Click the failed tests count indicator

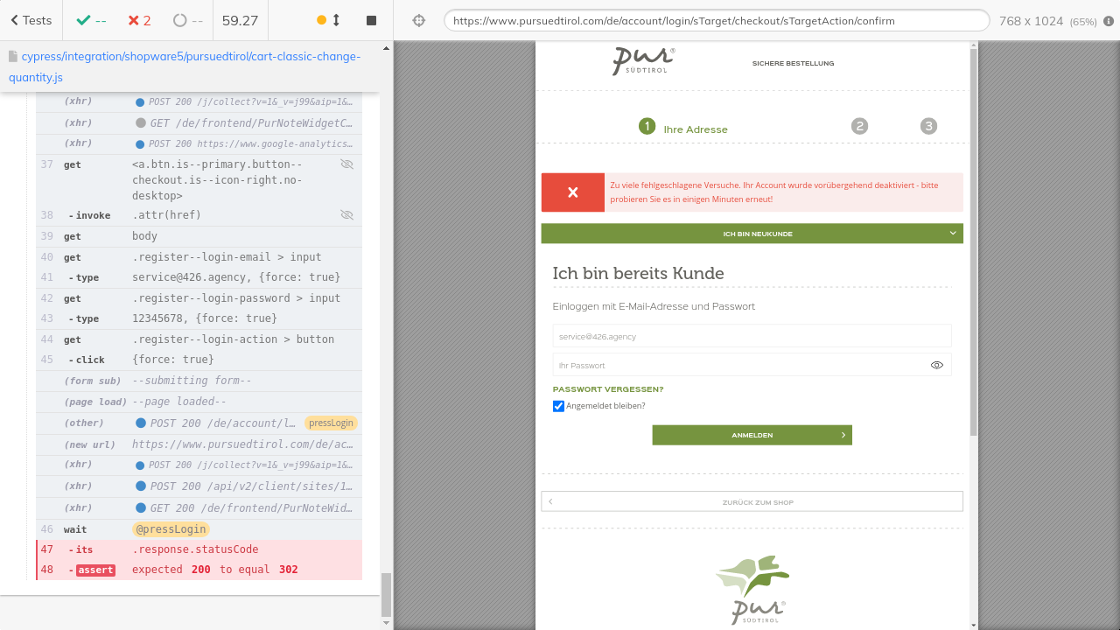(139, 20)
